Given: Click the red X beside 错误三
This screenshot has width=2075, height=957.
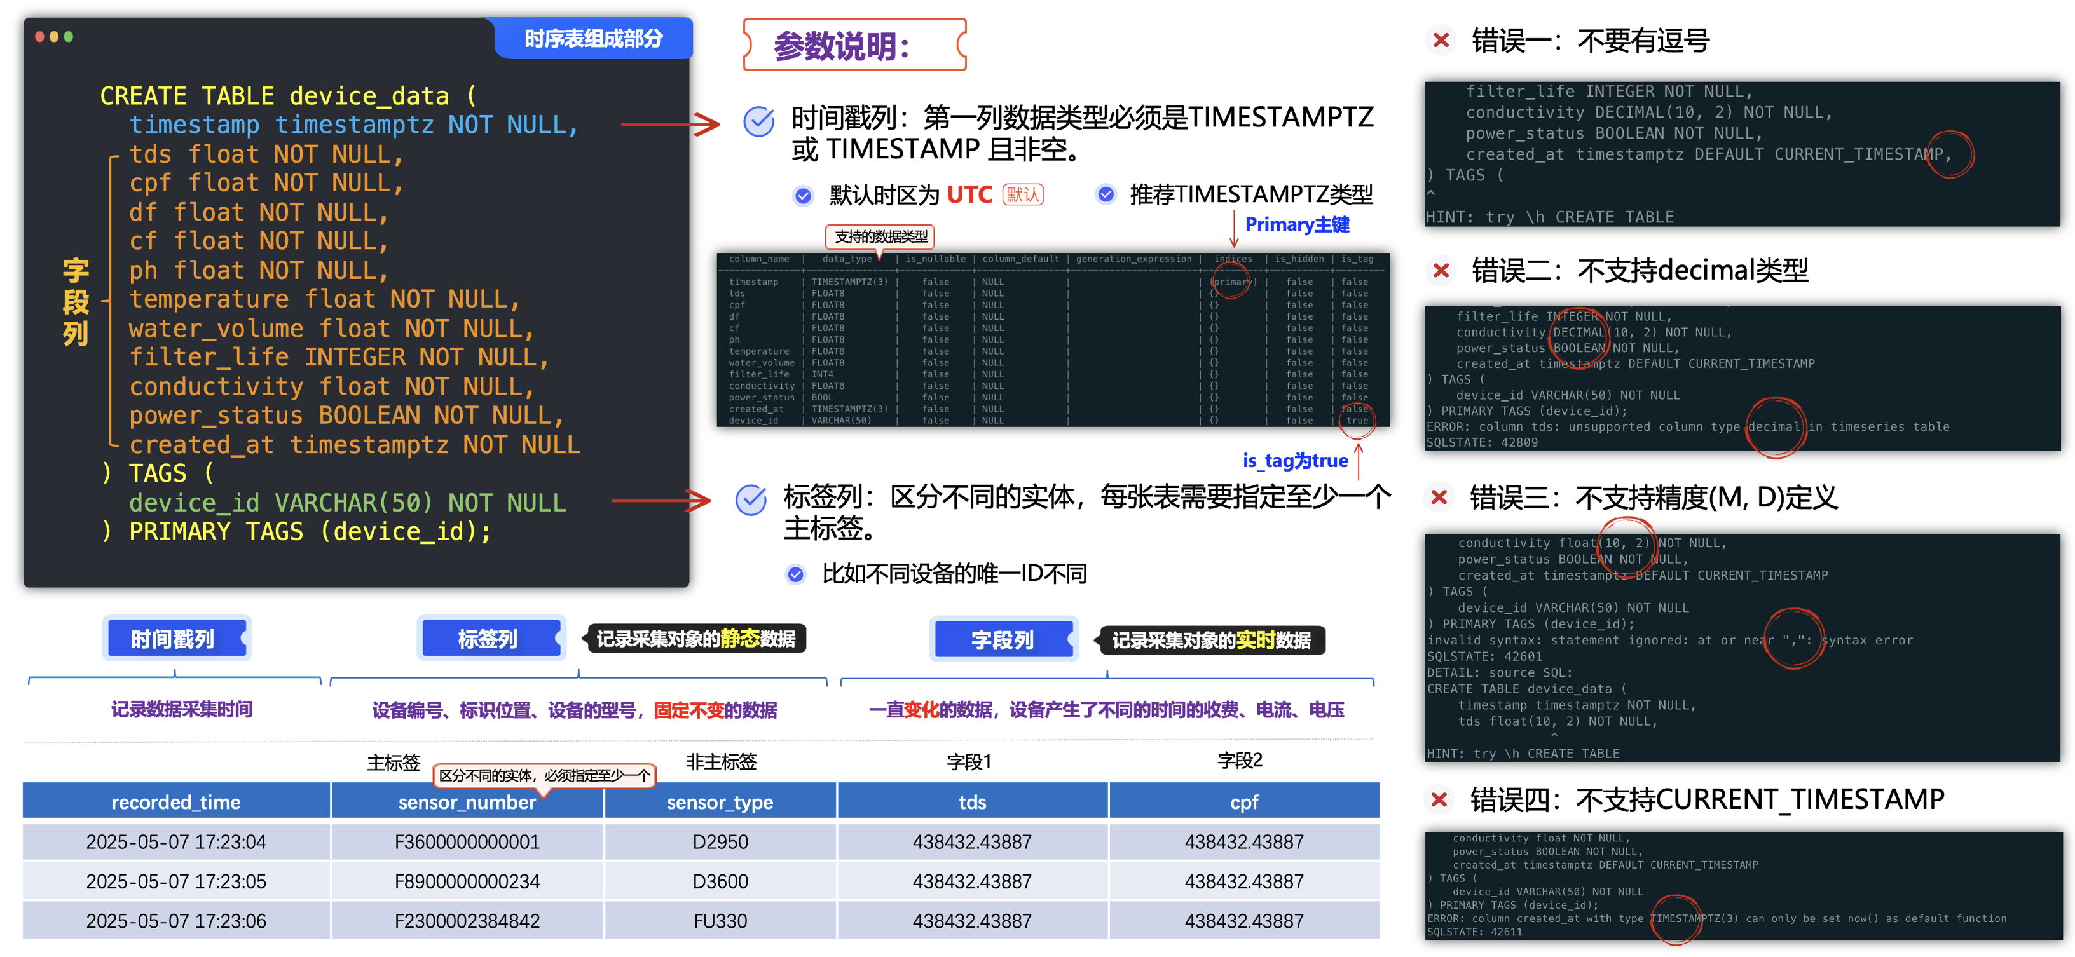Looking at the screenshot, I should point(1439,498).
